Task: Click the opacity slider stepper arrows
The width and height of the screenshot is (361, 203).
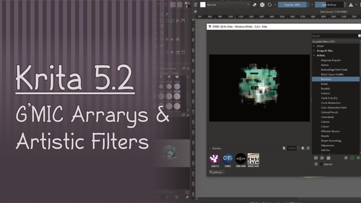Action: click(308, 5)
